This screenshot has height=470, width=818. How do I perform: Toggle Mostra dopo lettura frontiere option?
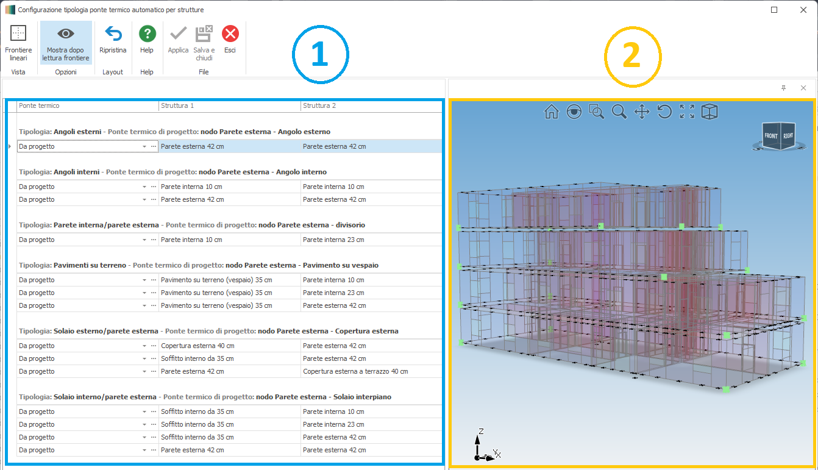coord(66,43)
